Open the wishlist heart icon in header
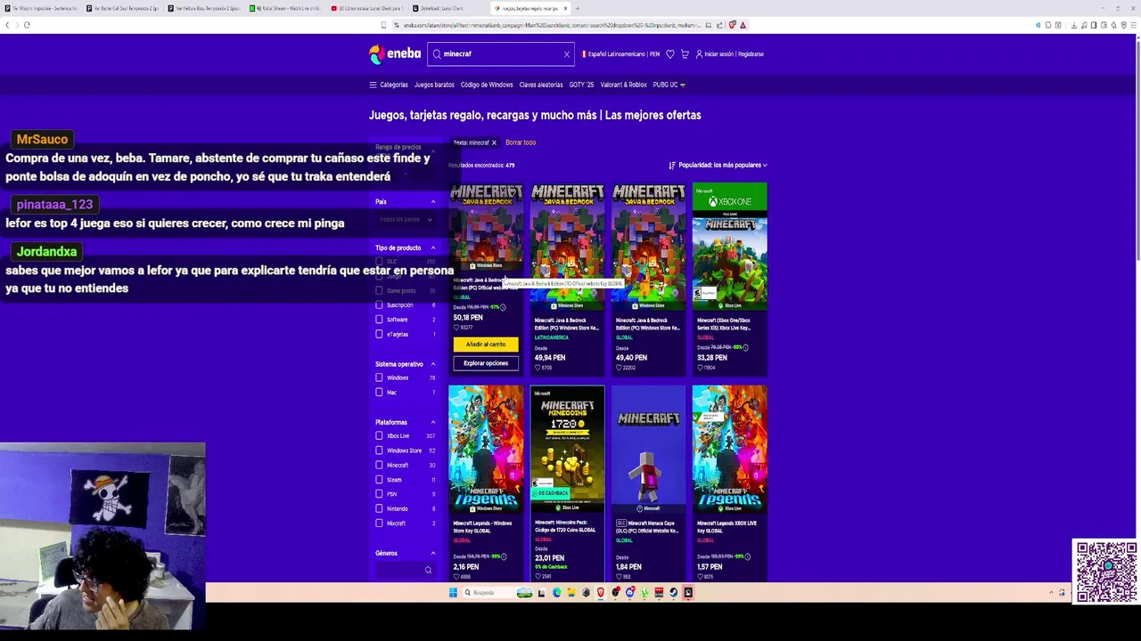This screenshot has height=641, width=1141. click(670, 54)
